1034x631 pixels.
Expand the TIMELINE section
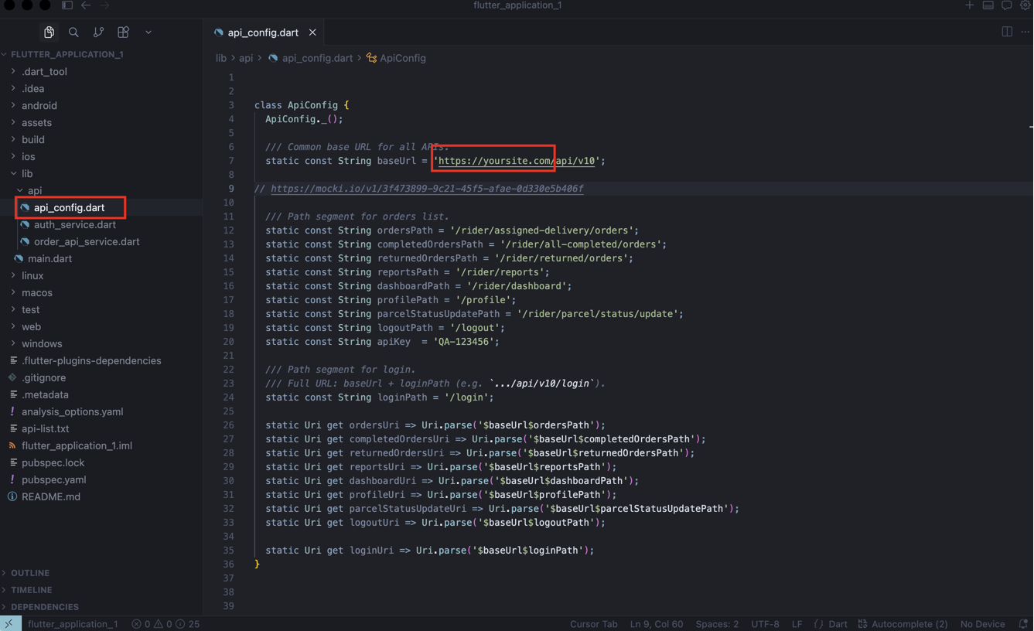pyautogui.click(x=31, y=590)
